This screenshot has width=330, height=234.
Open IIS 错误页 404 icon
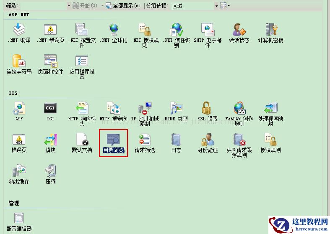click(x=19, y=140)
